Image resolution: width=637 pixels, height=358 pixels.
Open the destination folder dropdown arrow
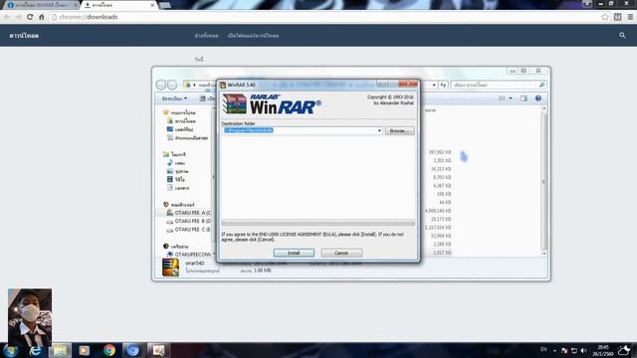379,130
